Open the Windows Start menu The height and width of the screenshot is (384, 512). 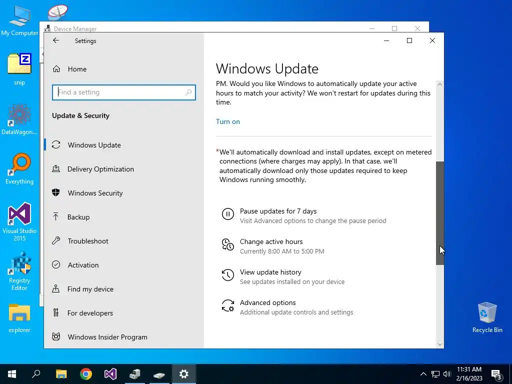pos(12,374)
